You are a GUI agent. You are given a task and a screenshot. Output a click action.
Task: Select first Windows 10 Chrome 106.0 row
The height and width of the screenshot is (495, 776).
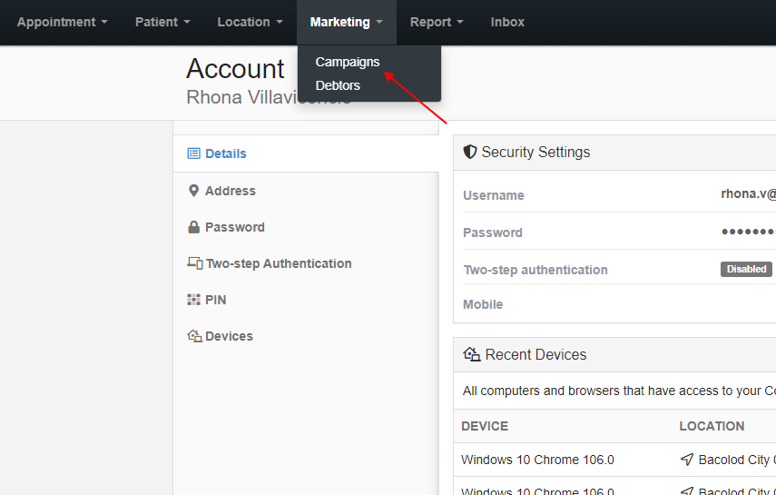tap(614, 460)
